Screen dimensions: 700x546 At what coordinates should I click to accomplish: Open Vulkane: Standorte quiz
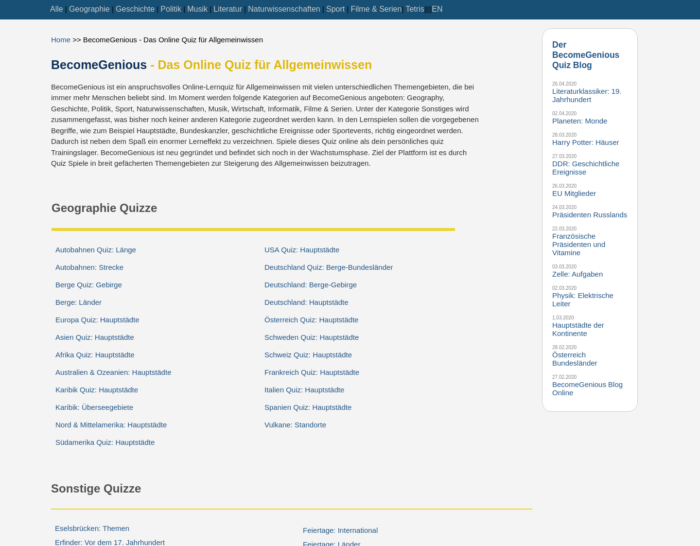coord(295,425)
